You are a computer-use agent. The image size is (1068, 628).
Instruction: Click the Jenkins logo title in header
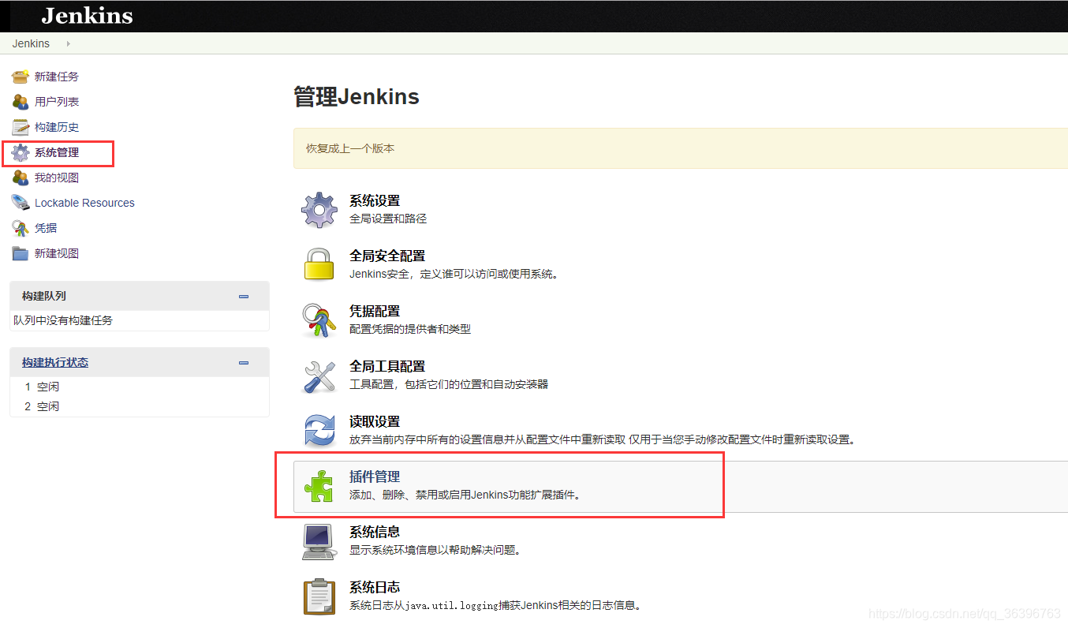(87, 16)
